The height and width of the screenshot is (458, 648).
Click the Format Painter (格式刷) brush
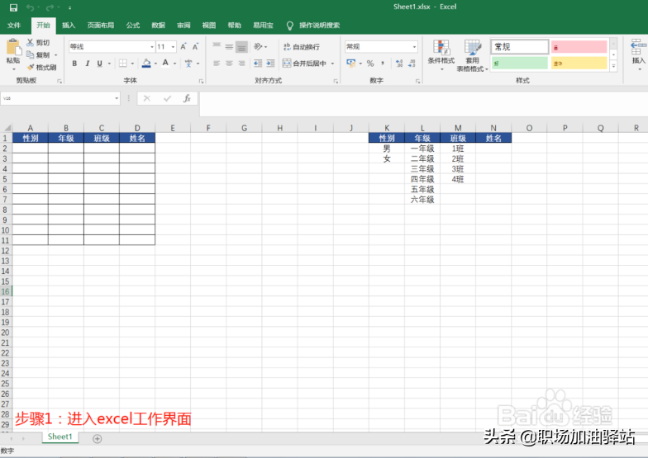pyautogui.click(x=30, y=68)
